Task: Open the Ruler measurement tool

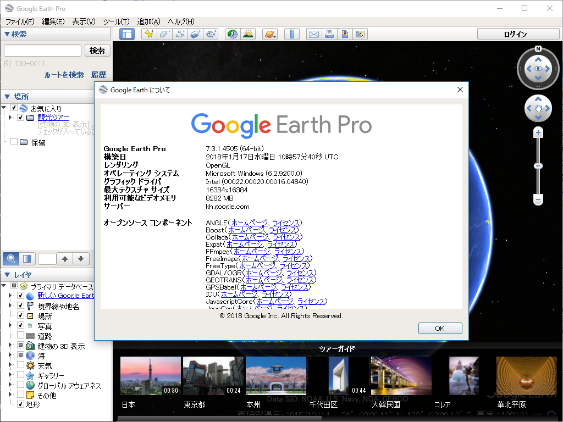Action: pos(292,34)
